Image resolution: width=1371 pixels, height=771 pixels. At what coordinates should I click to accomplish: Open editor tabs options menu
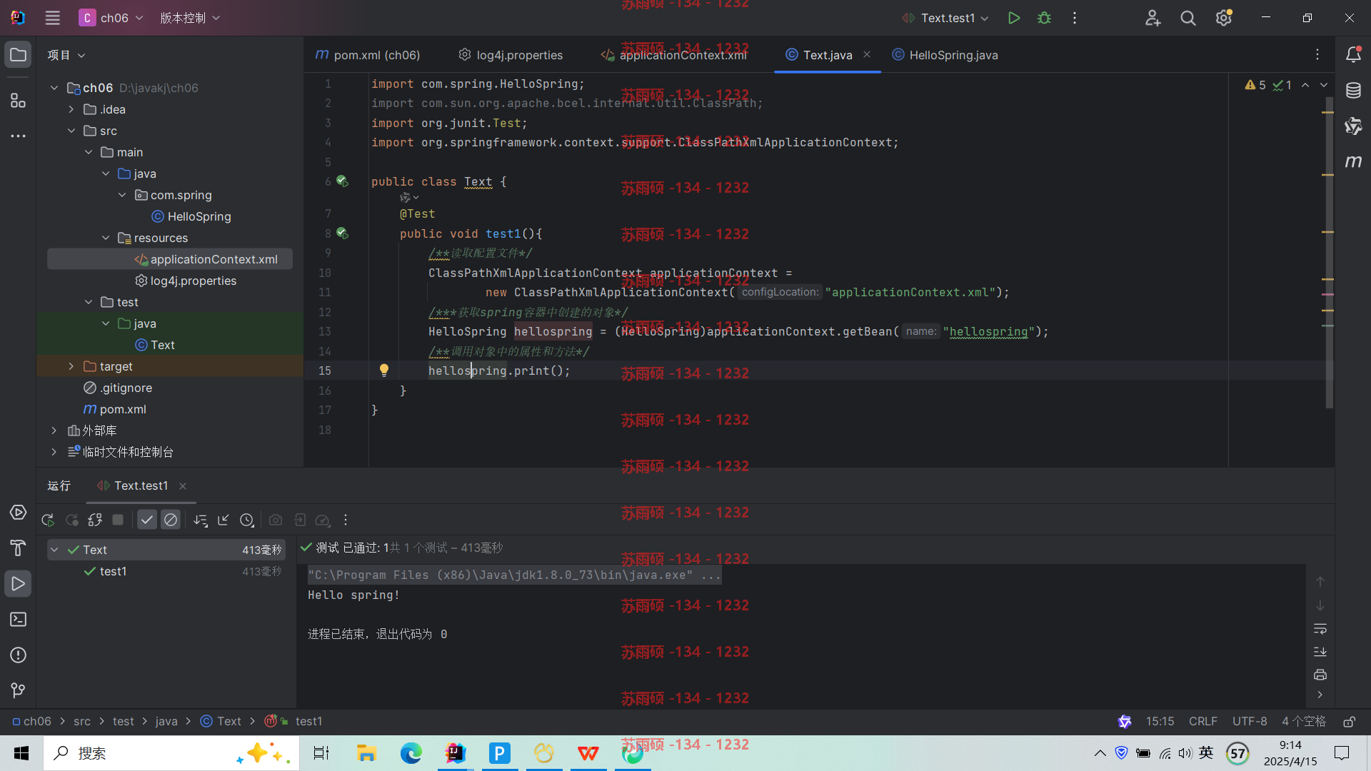(1317, 54)
